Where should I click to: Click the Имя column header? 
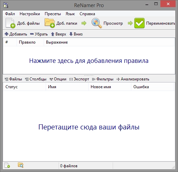click(x=67, y=87)
